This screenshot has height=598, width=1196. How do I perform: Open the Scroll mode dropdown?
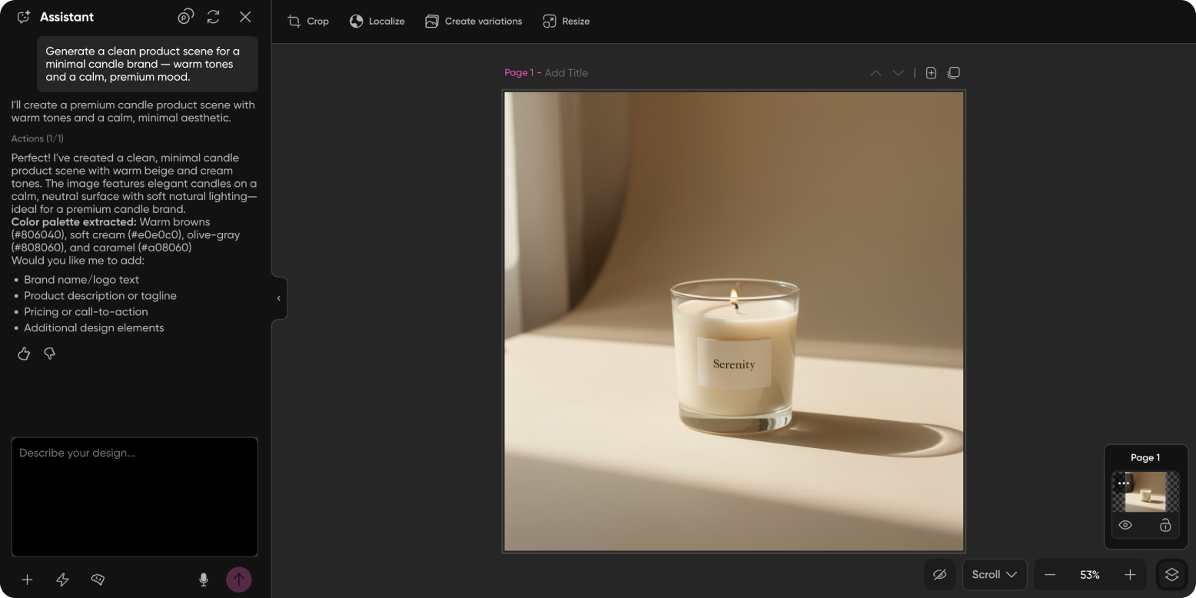pyautogui.click(x=994, y=574)
